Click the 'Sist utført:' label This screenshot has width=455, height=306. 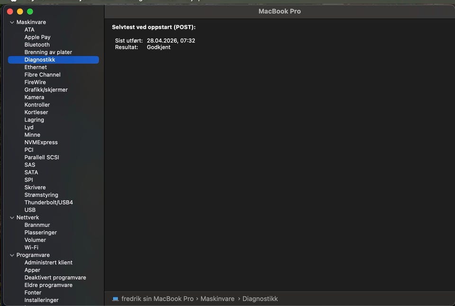[x=129, y=41]
